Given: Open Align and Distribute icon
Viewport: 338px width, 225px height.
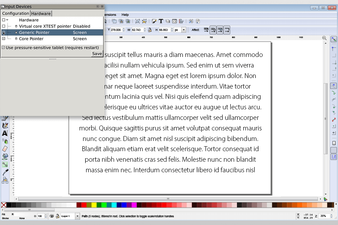Looking at the screenshot, I should click(181, 21).
